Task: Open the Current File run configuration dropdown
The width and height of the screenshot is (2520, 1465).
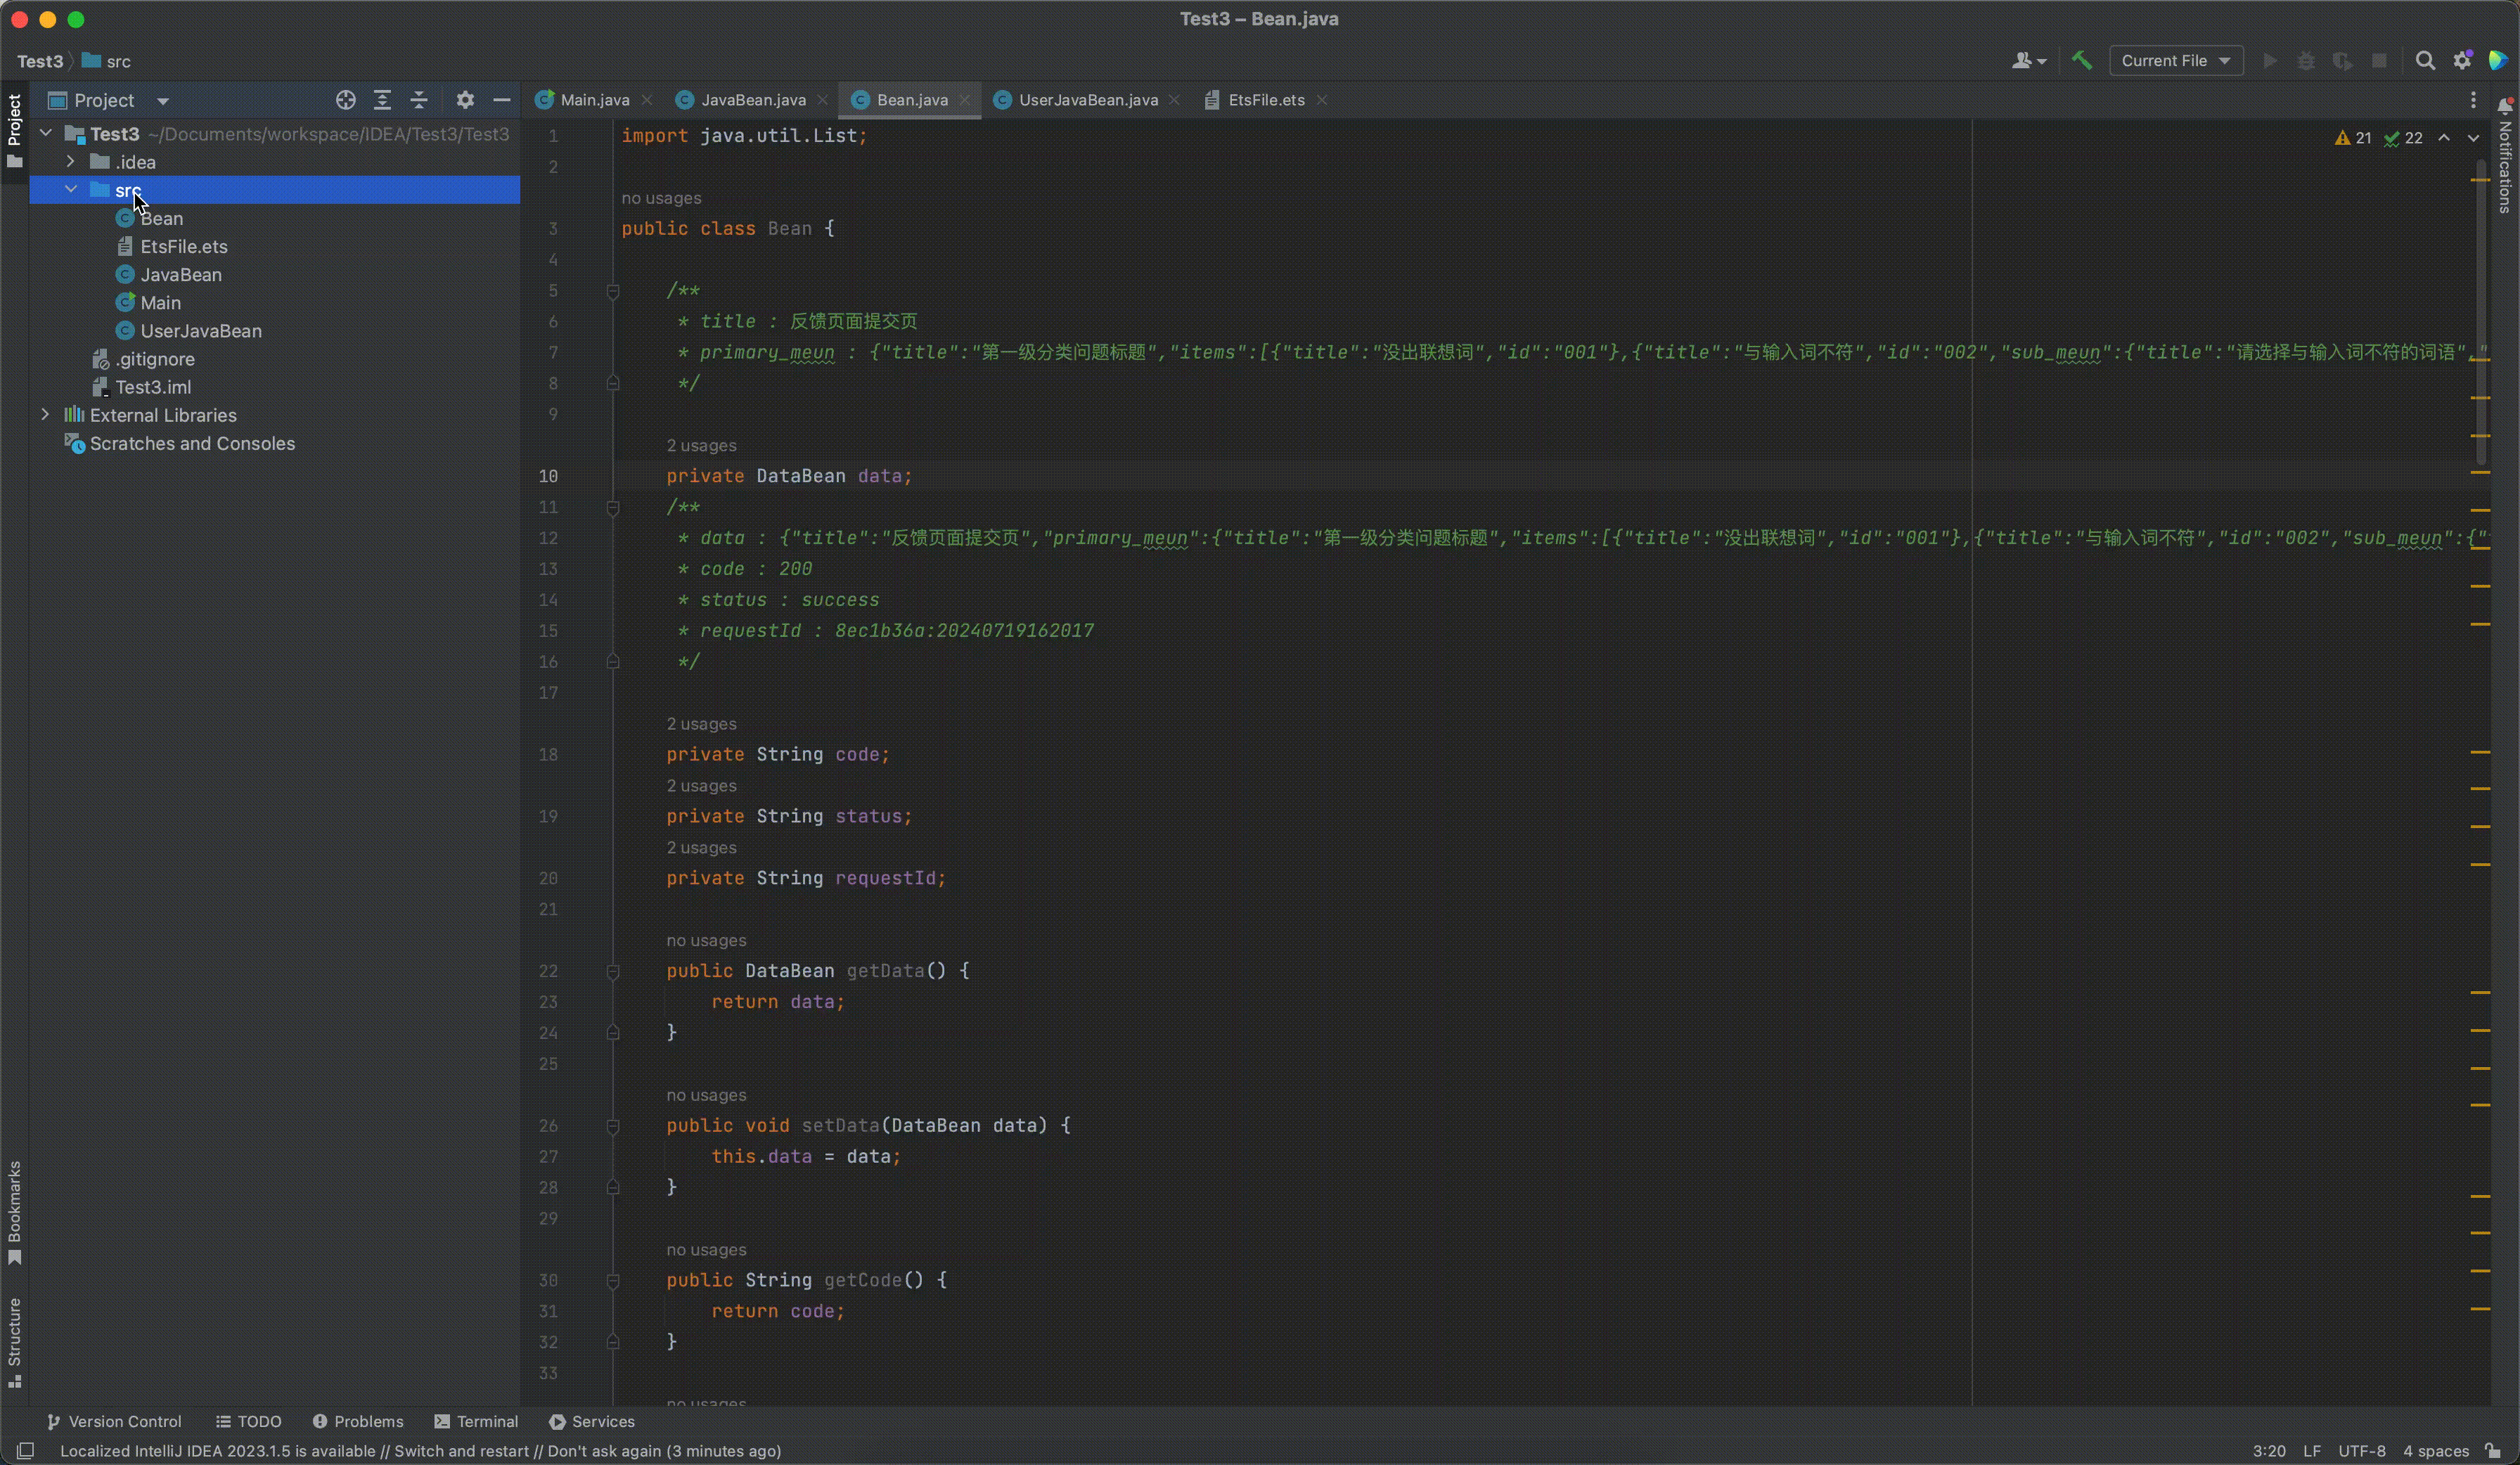Action: coord(2176,60)
